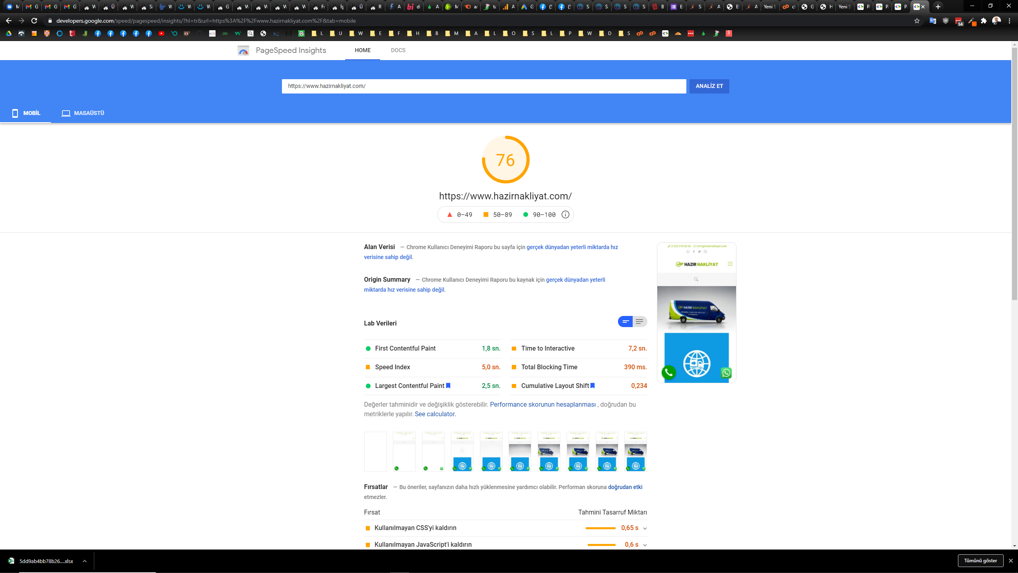Click Cumulative Layout Shift bookmark flag
This screenshot has width=1018, height=573.
click(593, 386)
